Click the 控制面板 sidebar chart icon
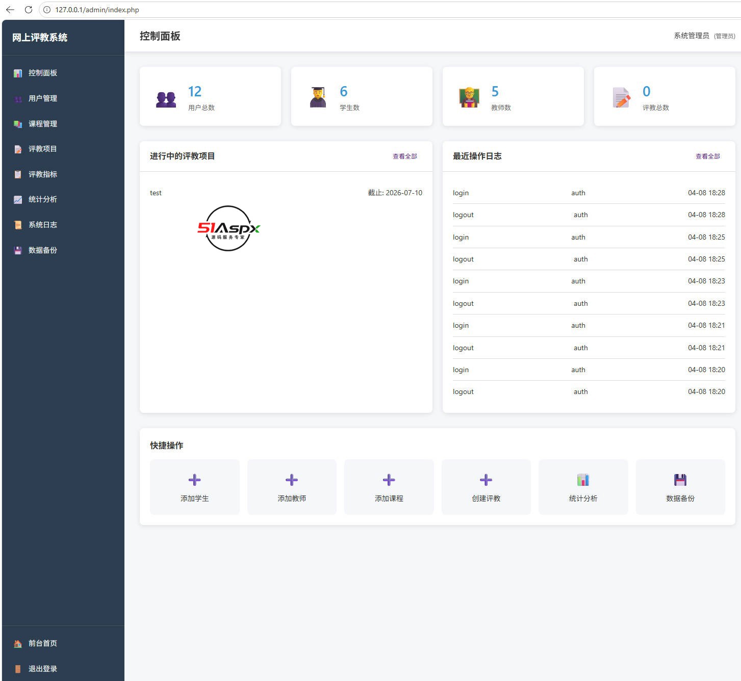This screenshot has height=681, width=741. point(18,73)
